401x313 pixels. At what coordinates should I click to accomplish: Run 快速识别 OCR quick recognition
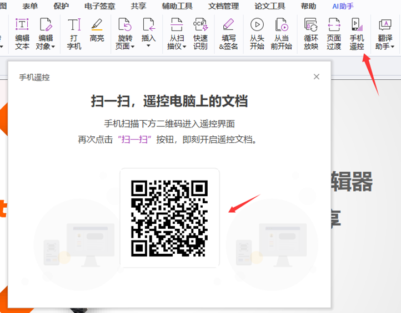click(x=200, y=33)
